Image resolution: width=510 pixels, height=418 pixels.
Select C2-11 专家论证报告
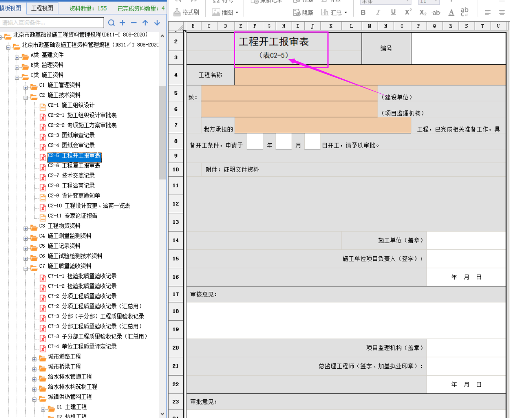72,216
